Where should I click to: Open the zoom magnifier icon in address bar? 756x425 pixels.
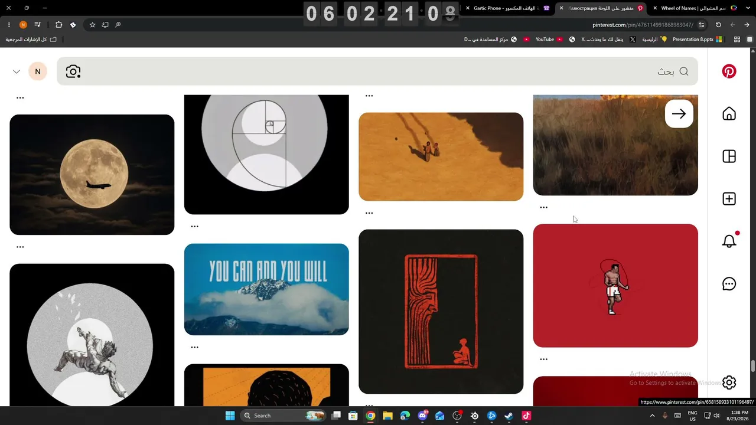pos(118,25)
